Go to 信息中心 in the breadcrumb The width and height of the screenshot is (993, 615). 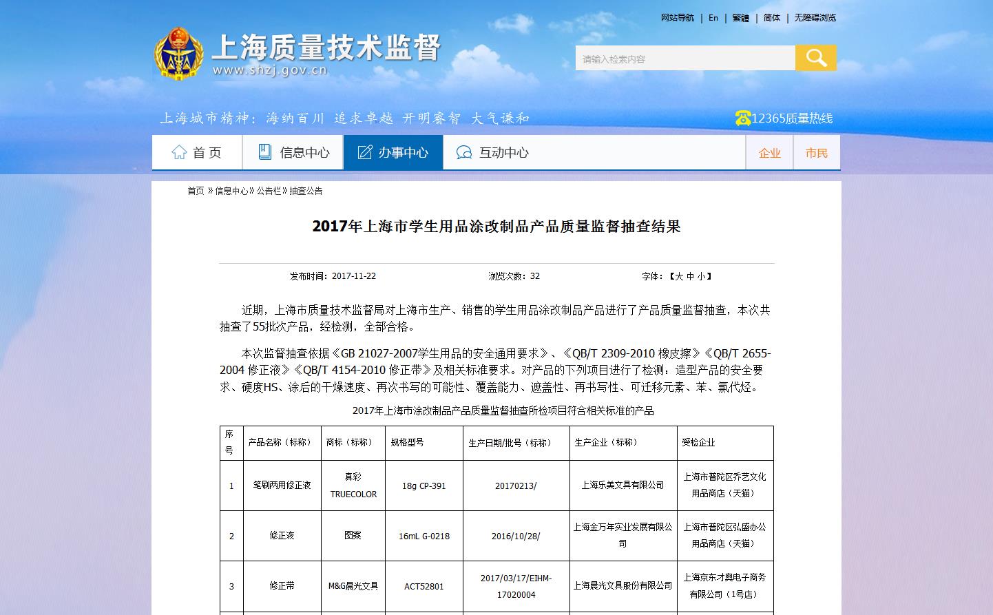[231, 191]
